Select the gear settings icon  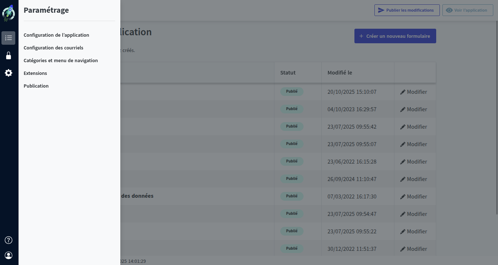point(8,73)
